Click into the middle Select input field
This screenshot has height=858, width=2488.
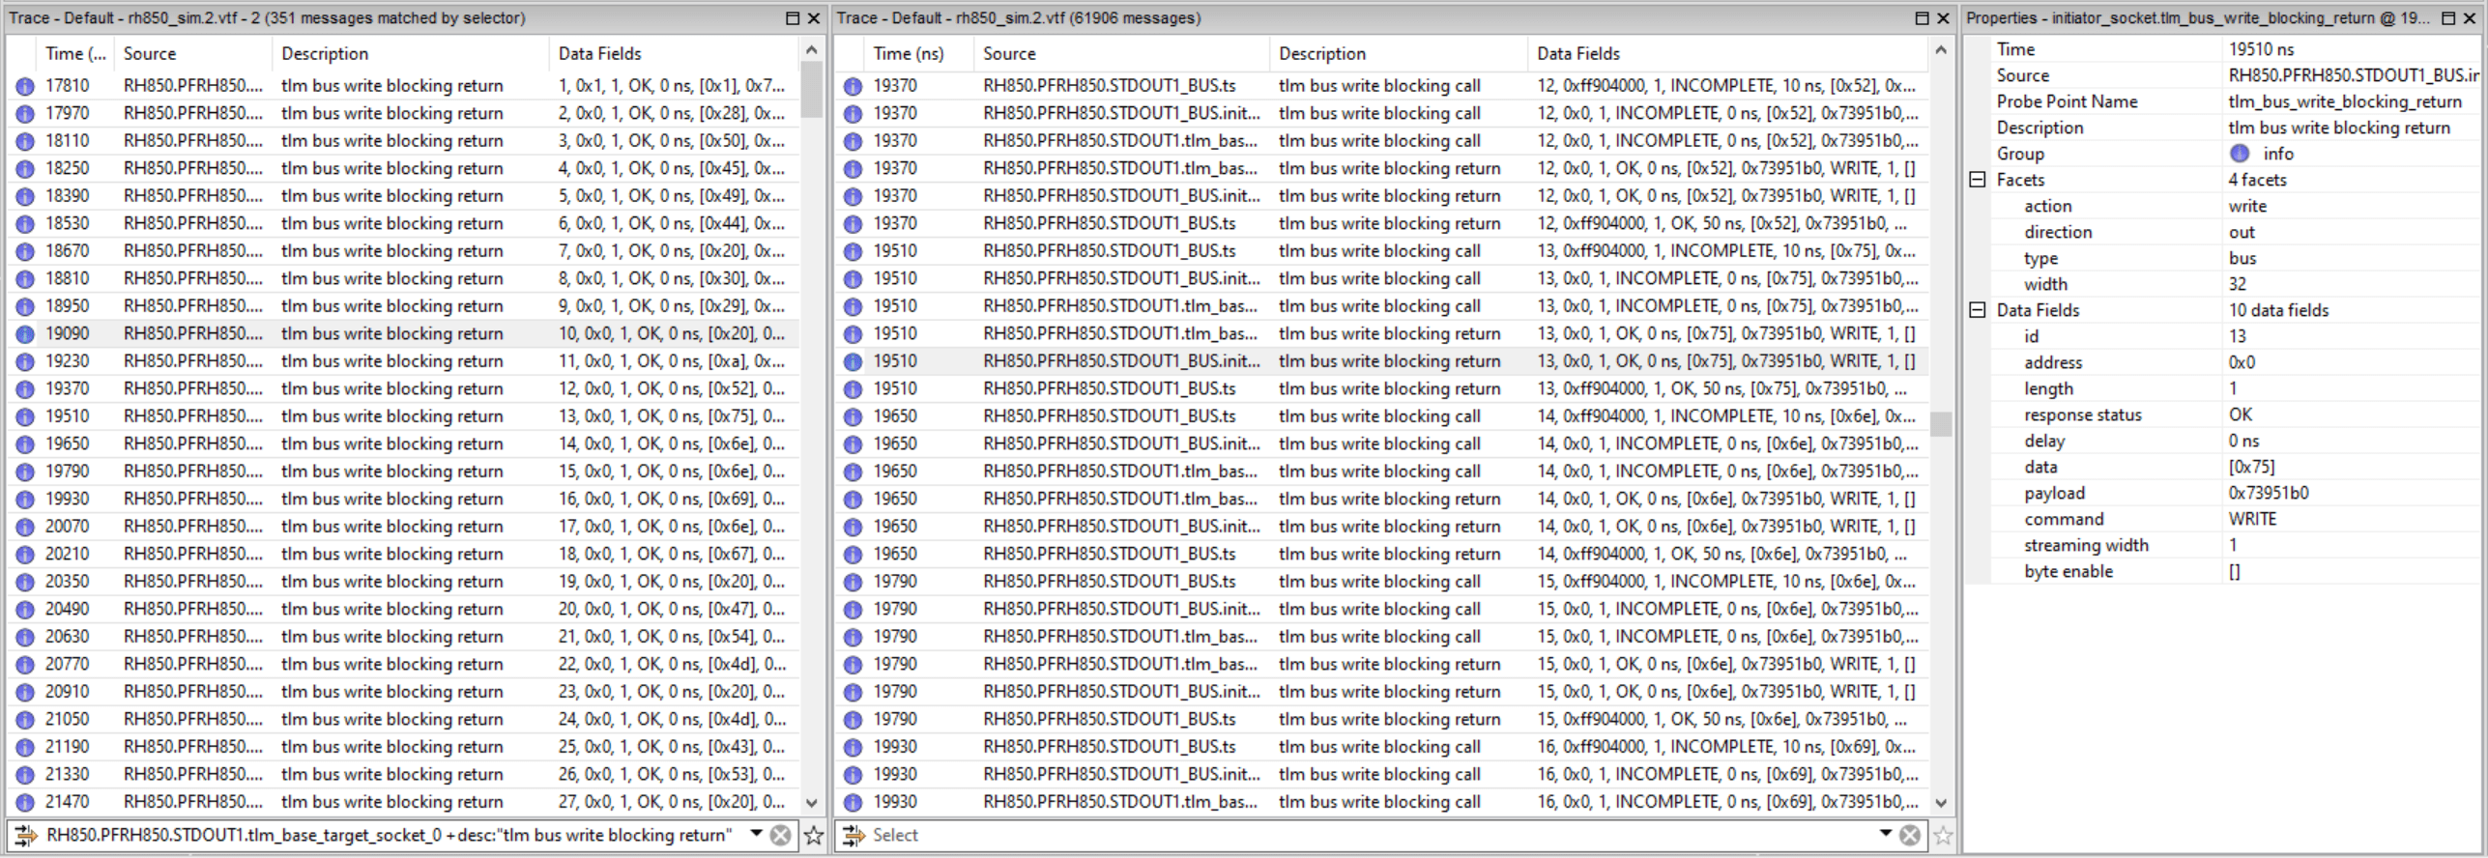pyautogui.click(x=1373, y=836)
